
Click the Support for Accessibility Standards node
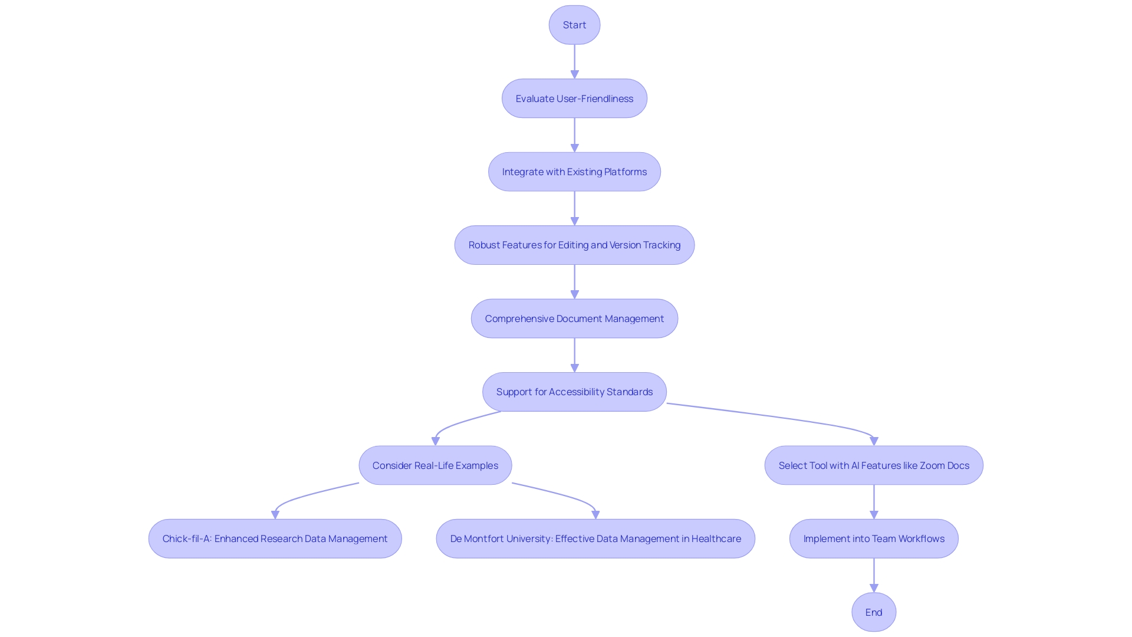tap(575, 391)
